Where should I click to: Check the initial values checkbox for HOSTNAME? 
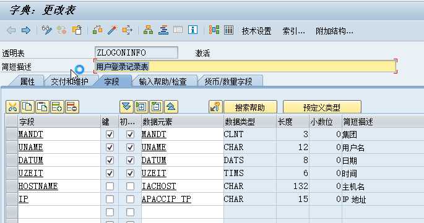130,186
